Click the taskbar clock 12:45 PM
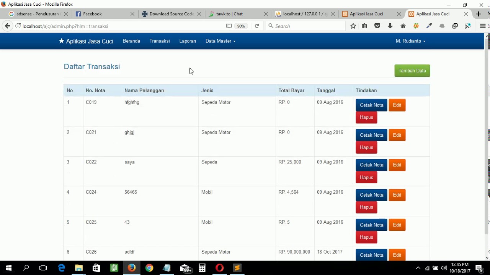The image size is (490, 275). click(x=460, y=264)
